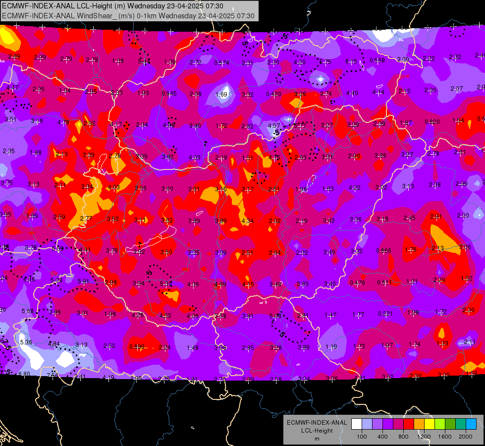Select the red legend color swatch

409,424
